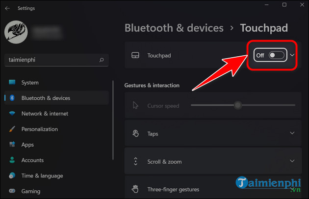Viewport: 309px width, 199px height.
Task: Click the sidebar vertical scrollbar
Action: click(x=113, y=120)
